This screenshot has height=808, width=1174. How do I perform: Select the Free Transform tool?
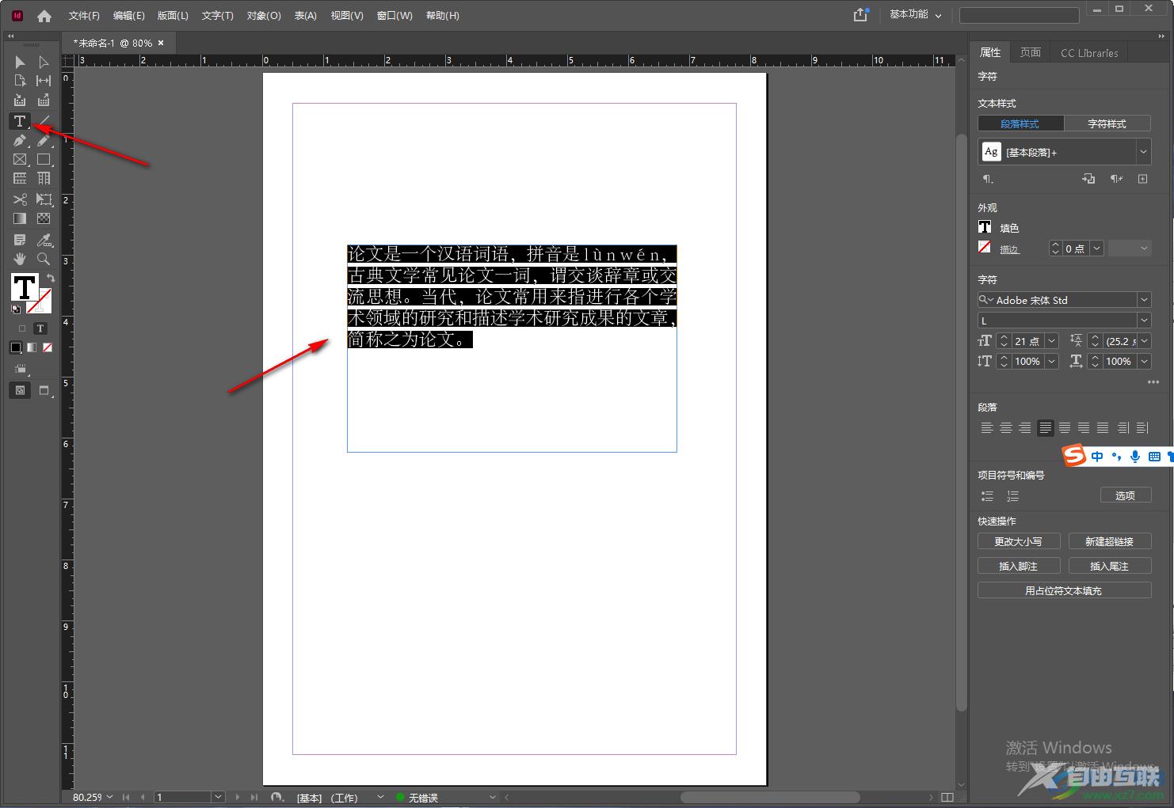click(44, 199)
